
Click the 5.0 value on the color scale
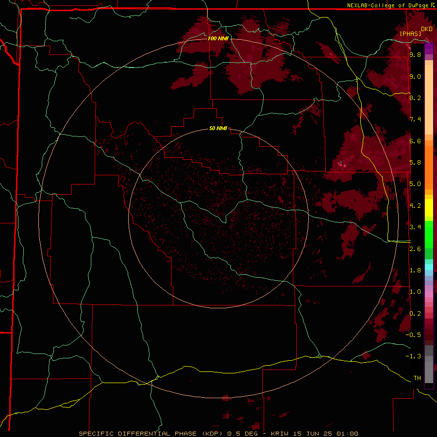415,184
